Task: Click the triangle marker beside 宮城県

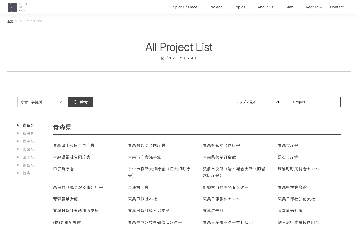Action: tap(18, 149)
